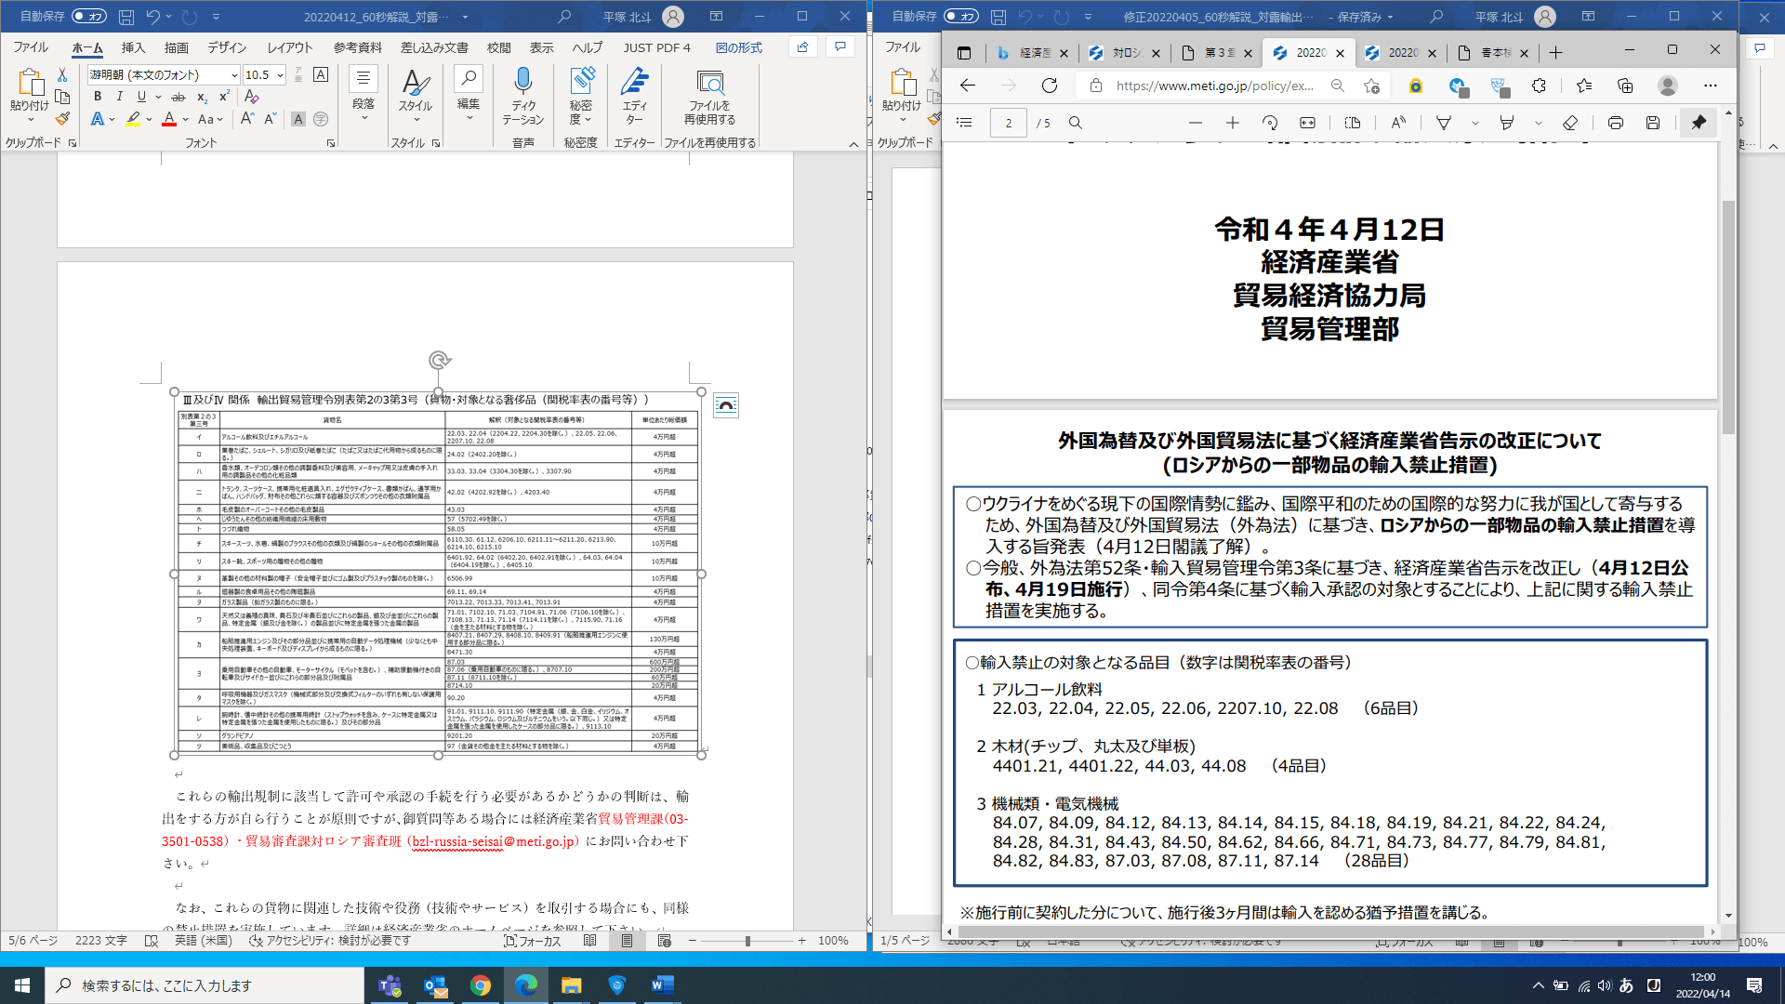The height and width of the screenshot is (1004, 1785).
Task: Refresh the Edge PDF page
Action: point(1050,86)
